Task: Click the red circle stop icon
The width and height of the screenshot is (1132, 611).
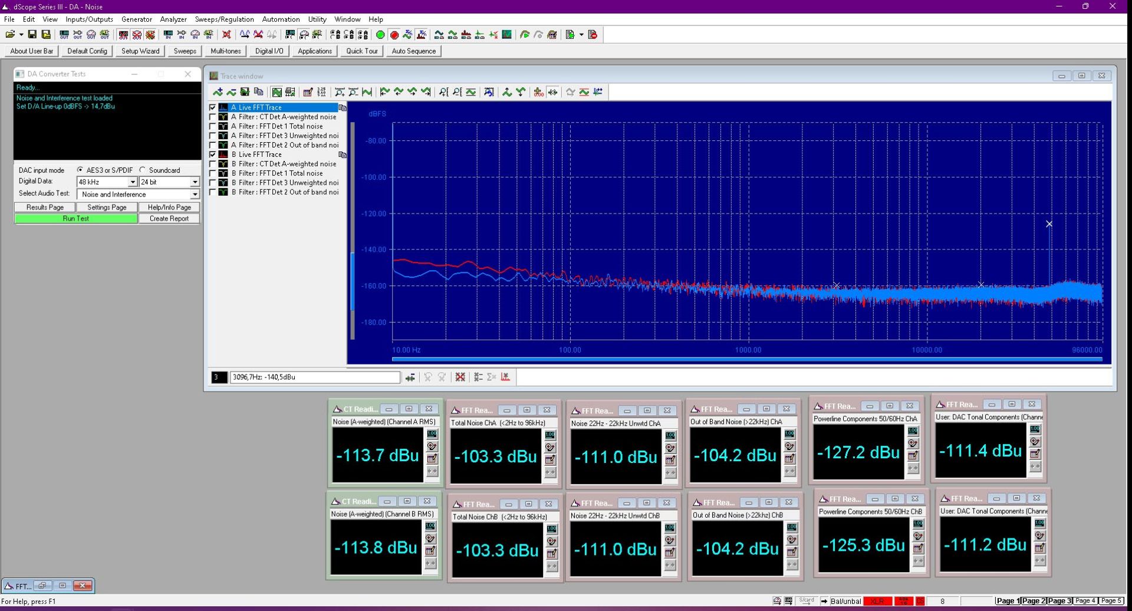Action: (394, 35)
